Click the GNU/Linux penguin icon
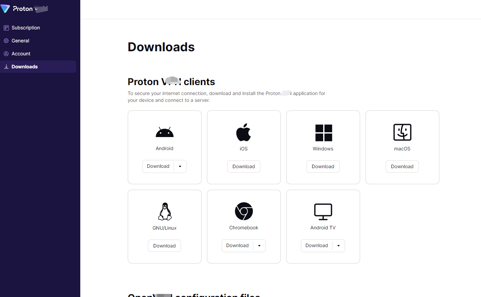Screen dimensions: 481x297 click(165, 212)
